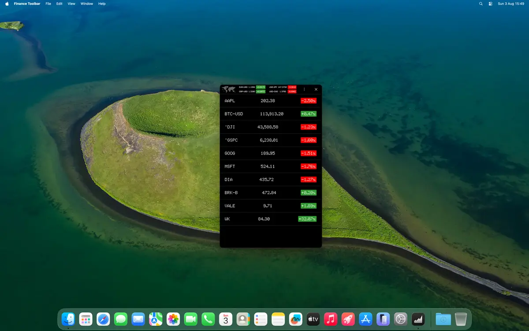Click the ^DJI -1.23% change badge
This screenshot has height=331, width=529.
coord(309,127)
